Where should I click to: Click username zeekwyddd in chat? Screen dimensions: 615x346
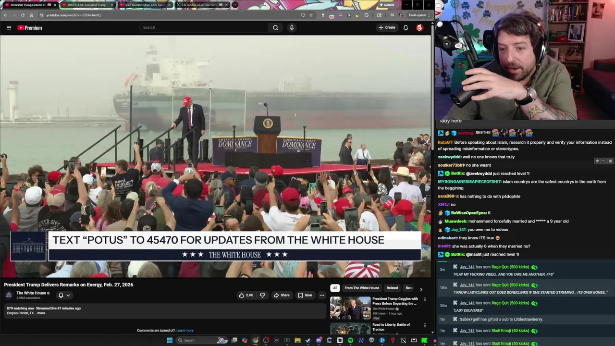[449, 157]
